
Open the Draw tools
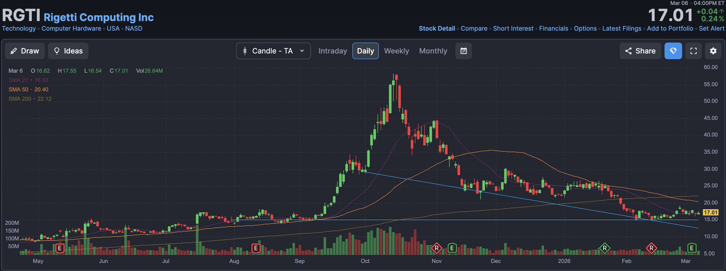(x=25, y=51)
